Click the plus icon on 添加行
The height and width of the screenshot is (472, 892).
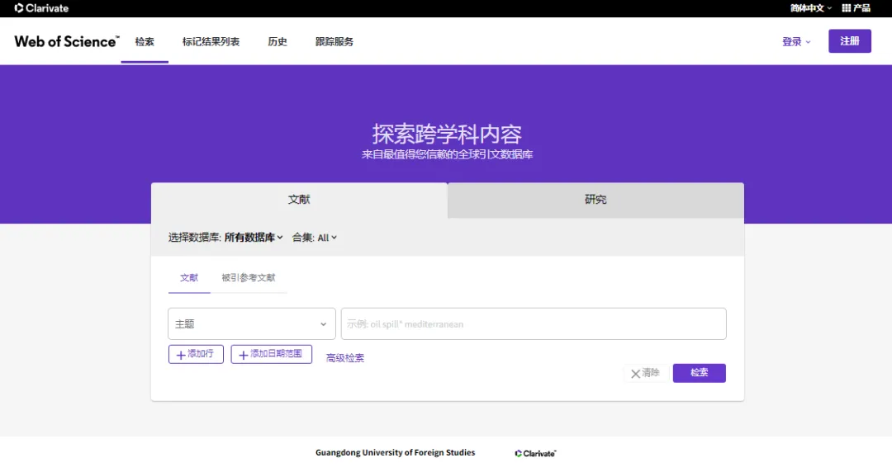(x=181, y=355)
